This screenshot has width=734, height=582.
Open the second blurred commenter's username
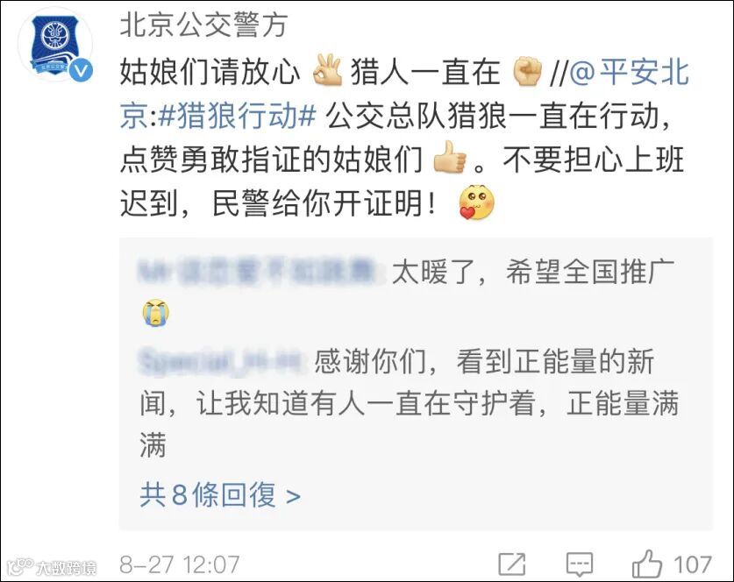(223, 362)
